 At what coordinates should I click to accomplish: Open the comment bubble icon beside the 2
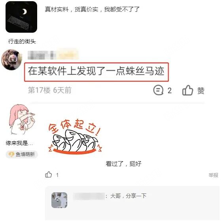point(158,90)
